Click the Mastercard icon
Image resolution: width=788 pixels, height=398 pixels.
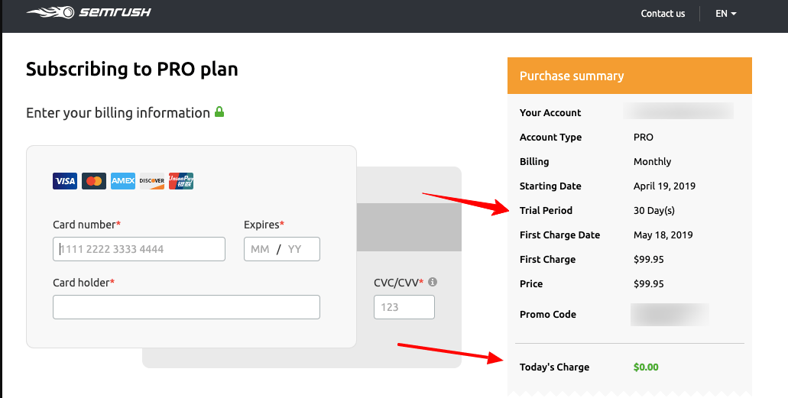(x=94, y=181)
